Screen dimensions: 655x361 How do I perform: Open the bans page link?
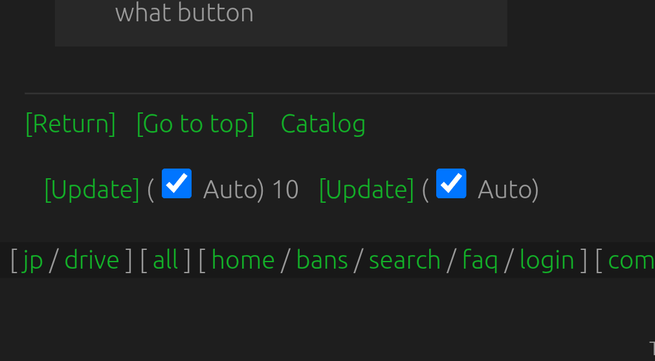pos(322,260)
